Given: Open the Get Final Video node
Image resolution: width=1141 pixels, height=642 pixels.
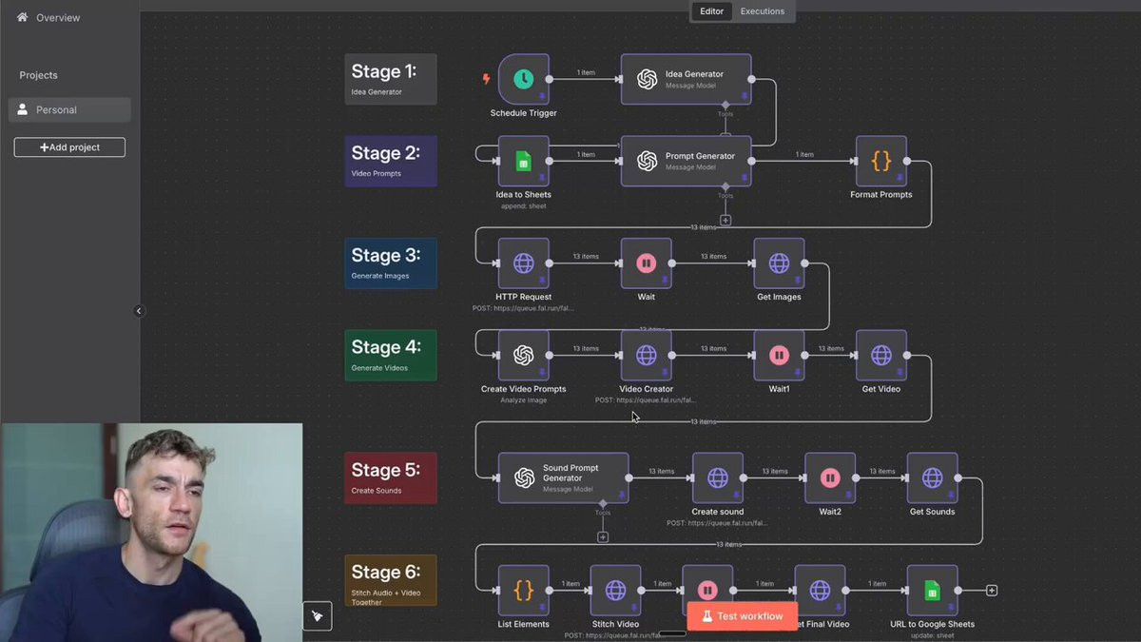Looking at the screenshot, I should pos(821,591).
